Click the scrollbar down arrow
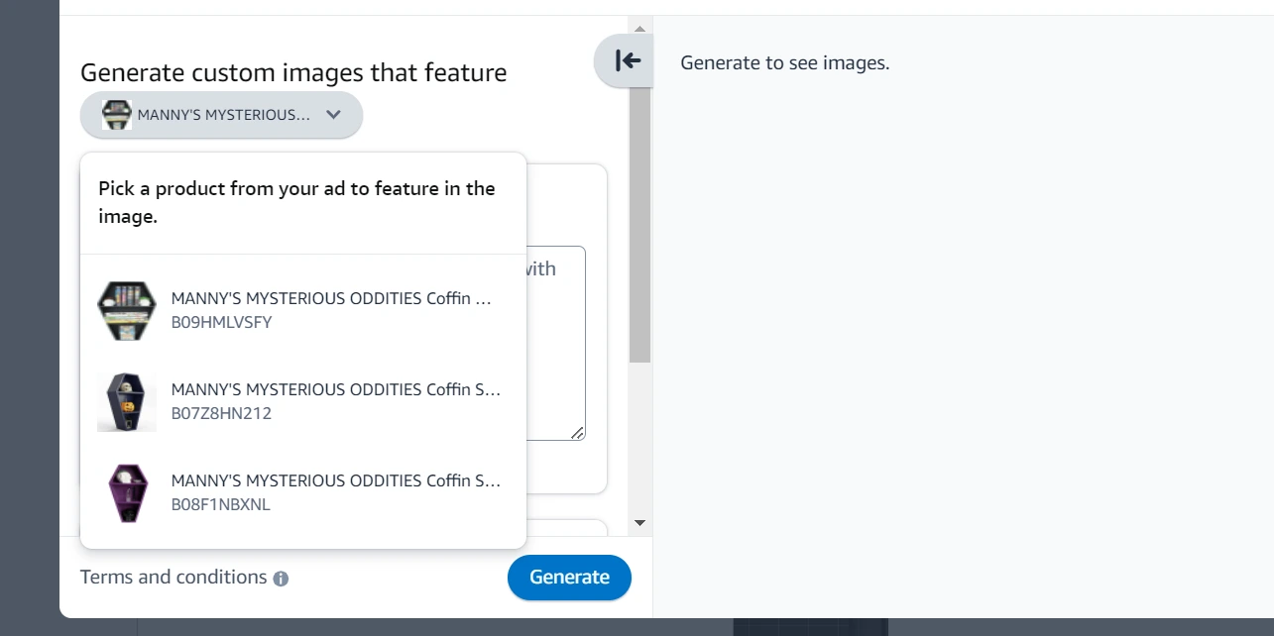 (639, 522)
